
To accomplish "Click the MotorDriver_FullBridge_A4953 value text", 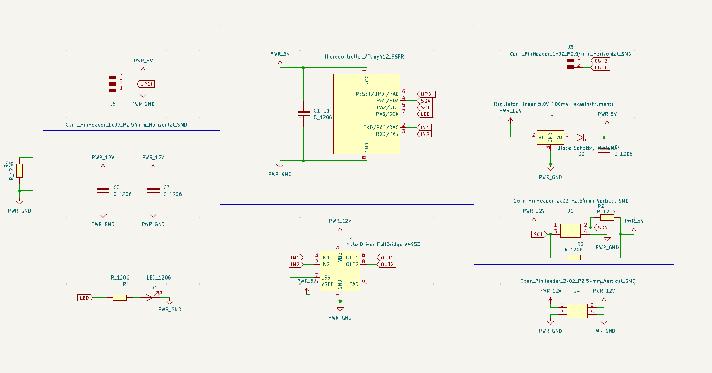I will (383, 244).
